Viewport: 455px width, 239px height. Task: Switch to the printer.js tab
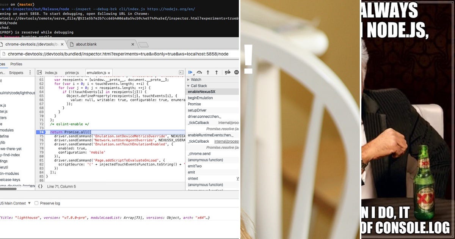pos(72,72)
